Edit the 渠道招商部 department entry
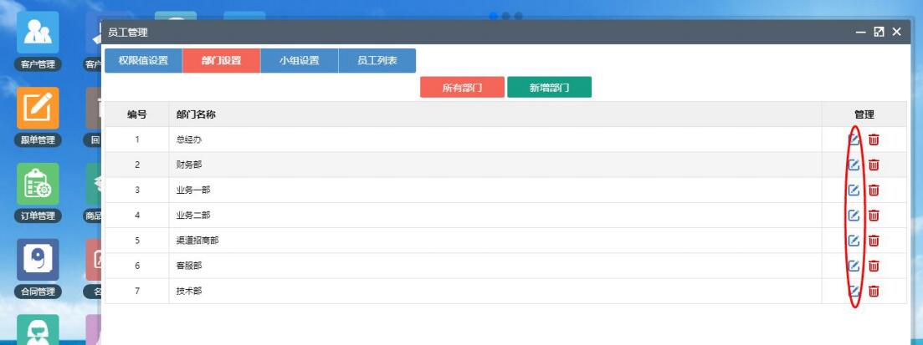The width and height of the screenshot is (923, 345). 854,241
